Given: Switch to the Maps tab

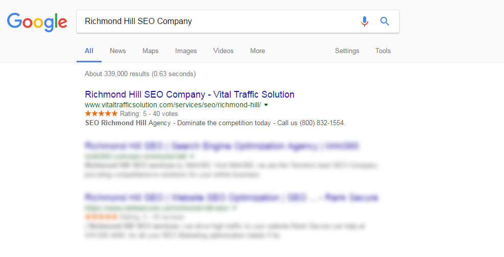Looking at the screenshot, I should (151, 51).
